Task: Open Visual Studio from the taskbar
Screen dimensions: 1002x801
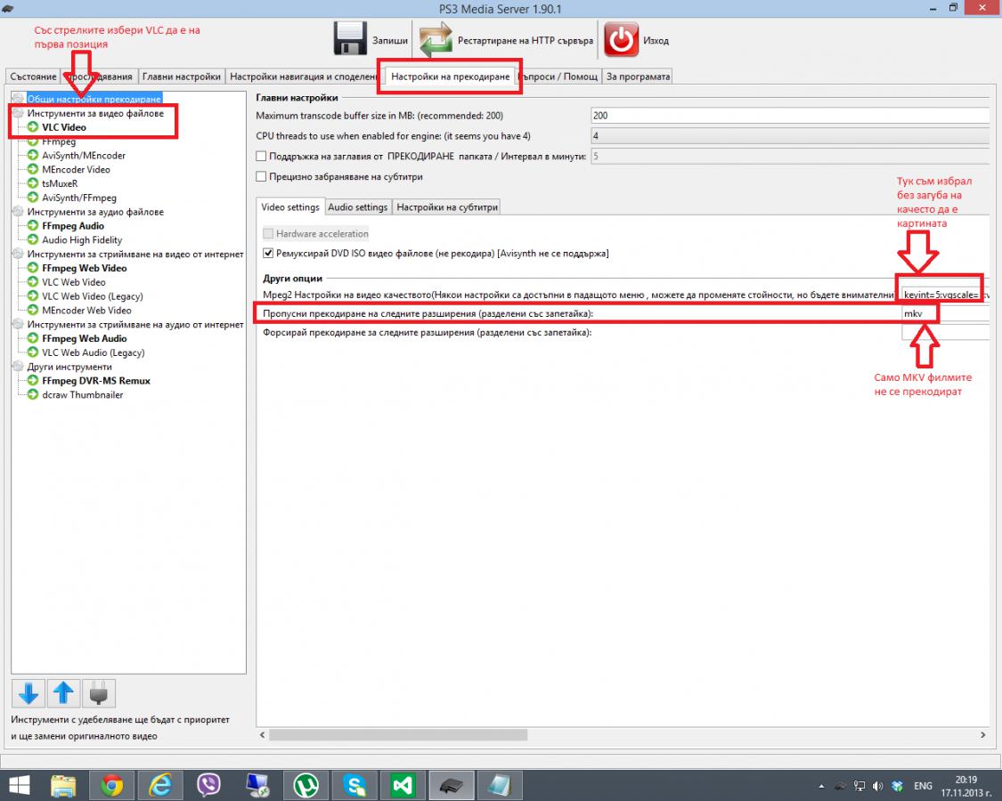Action: 403,785
